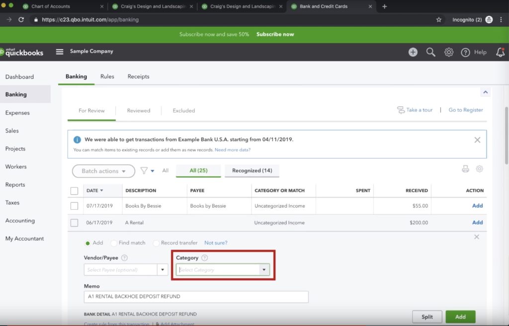Click the Create plus icon in header
Viewport: 509px width, 326px height.
413,52
